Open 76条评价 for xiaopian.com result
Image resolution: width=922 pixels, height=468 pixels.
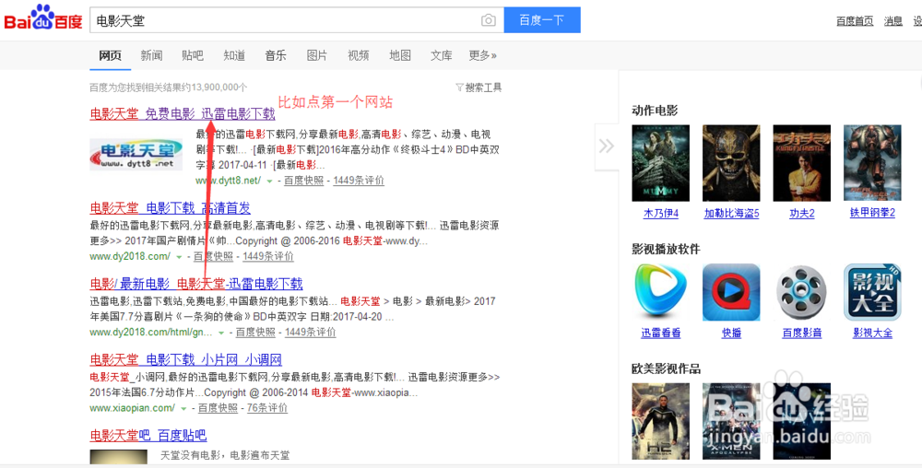point(267,408)
